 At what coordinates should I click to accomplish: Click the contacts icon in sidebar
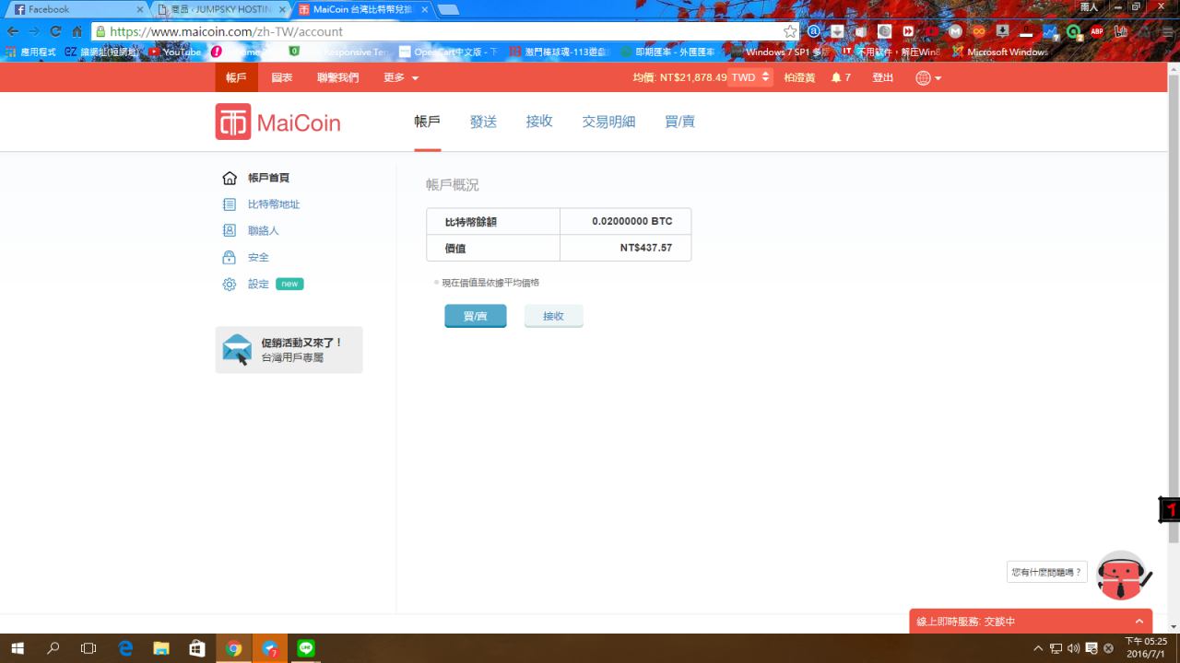tap(230, 231)
